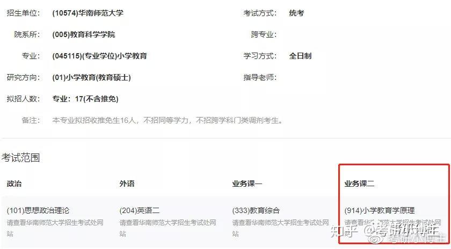Image resolution: width=451 pixels, height=249 pixels.
Task: Open the (101)思想政治理论 subject entry
Action: click(x=38, y=210)
